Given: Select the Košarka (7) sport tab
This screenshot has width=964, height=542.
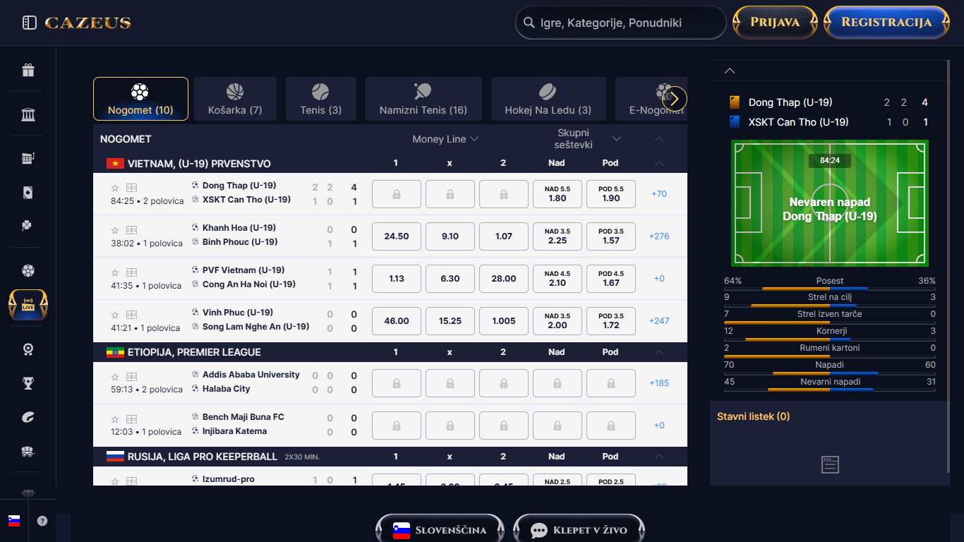Looking at the screenshot, I should coord(235,99).
